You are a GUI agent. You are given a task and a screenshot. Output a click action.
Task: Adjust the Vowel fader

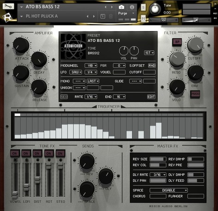click(x=15, y=195)
